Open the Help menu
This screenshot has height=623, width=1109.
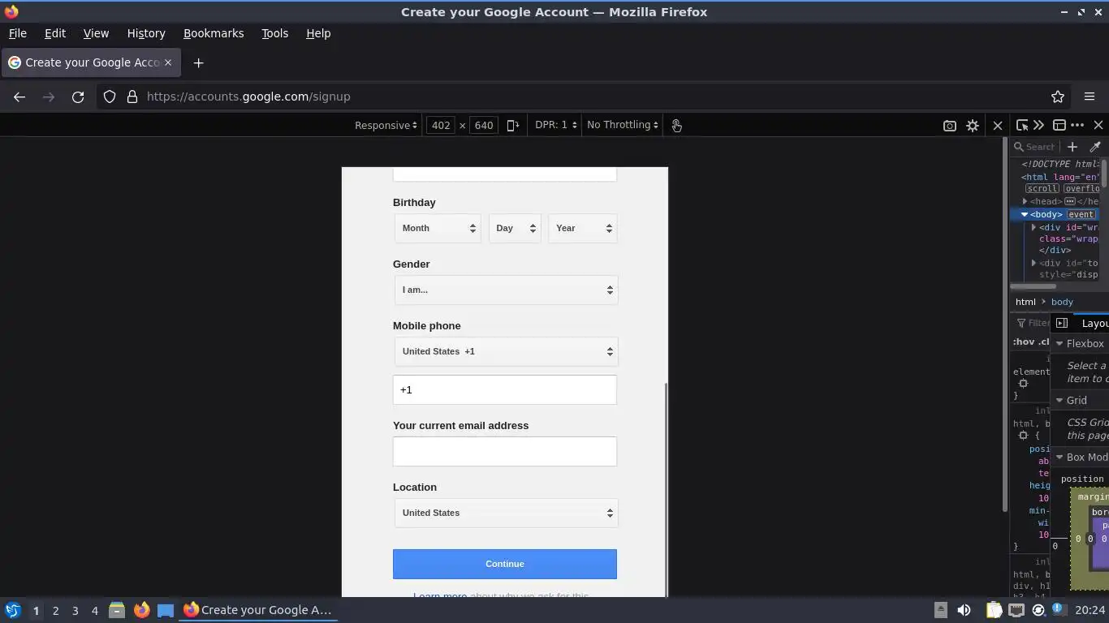click(318, 33)
